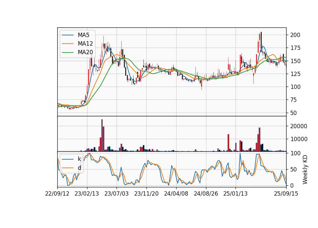Screen dimensions: 318x228
Task: Click the 10000 volume axis label
Action: [299, 139]
